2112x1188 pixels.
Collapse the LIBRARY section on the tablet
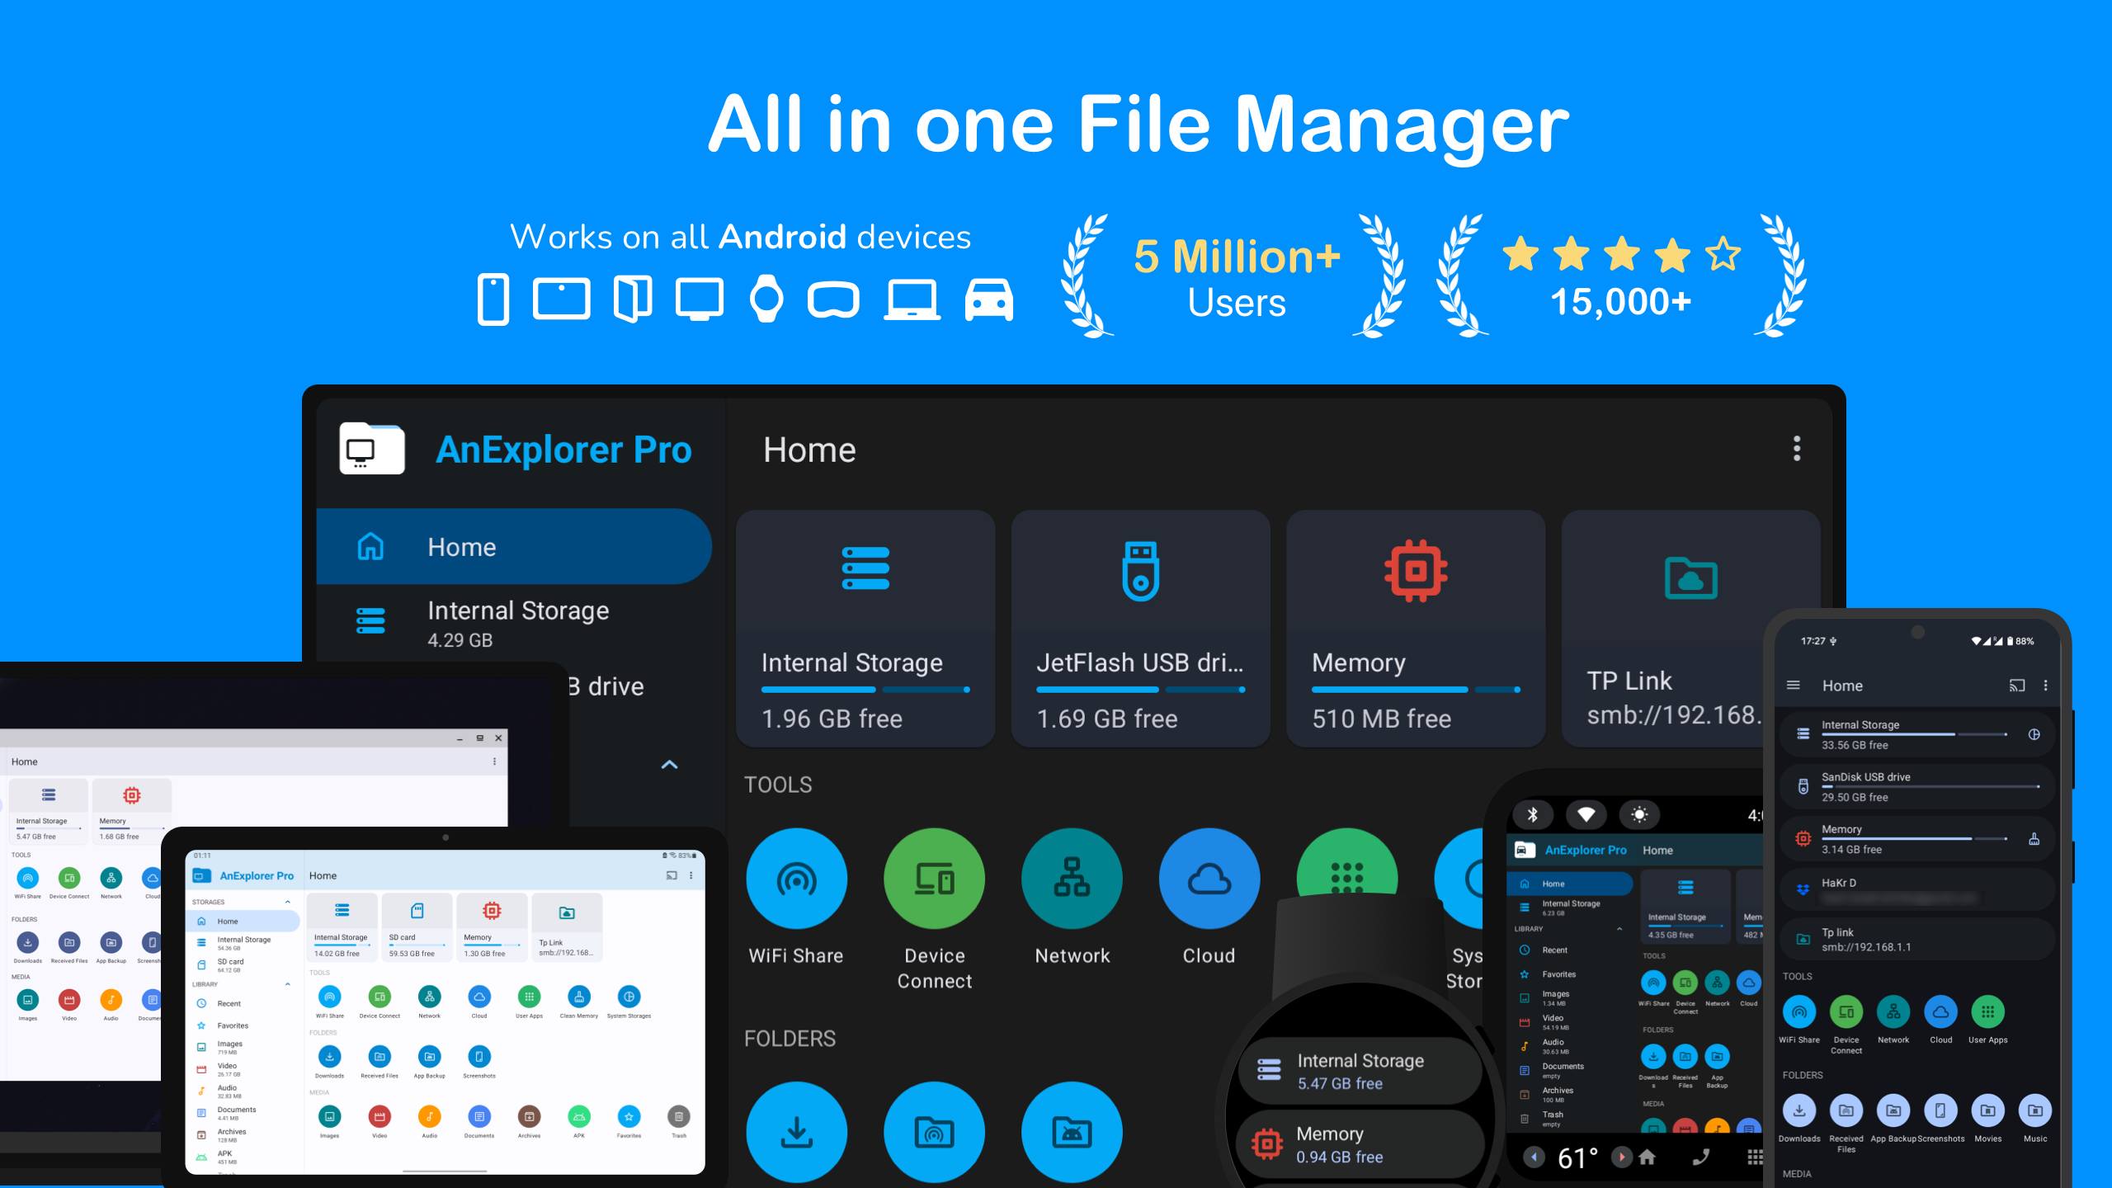[x=287, y=984]
